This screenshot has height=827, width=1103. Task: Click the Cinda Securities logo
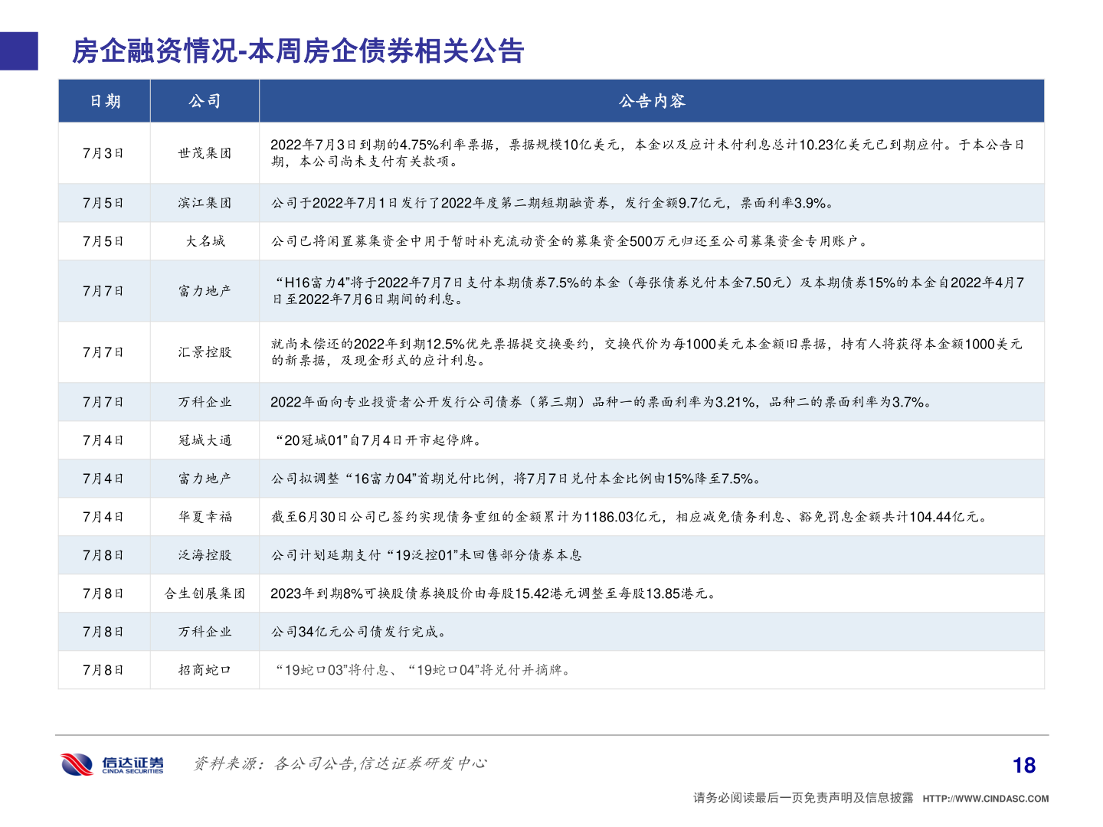click(113, 763)
